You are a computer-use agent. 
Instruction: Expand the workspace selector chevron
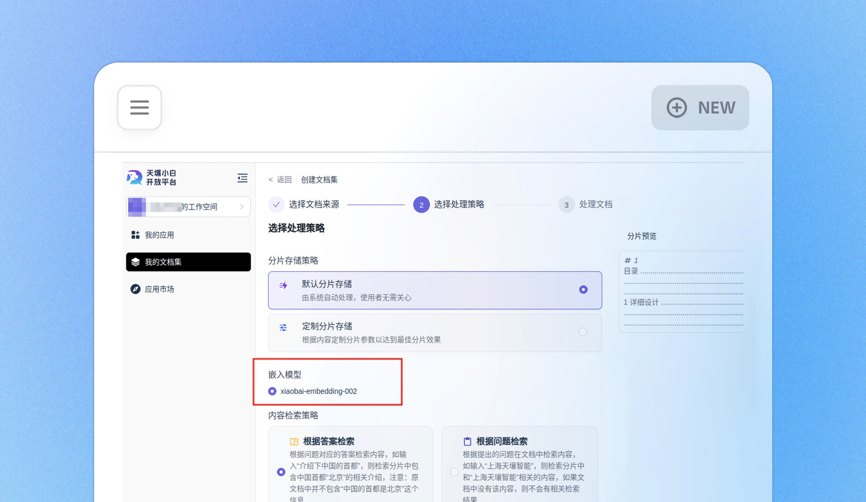coord(242,207)
